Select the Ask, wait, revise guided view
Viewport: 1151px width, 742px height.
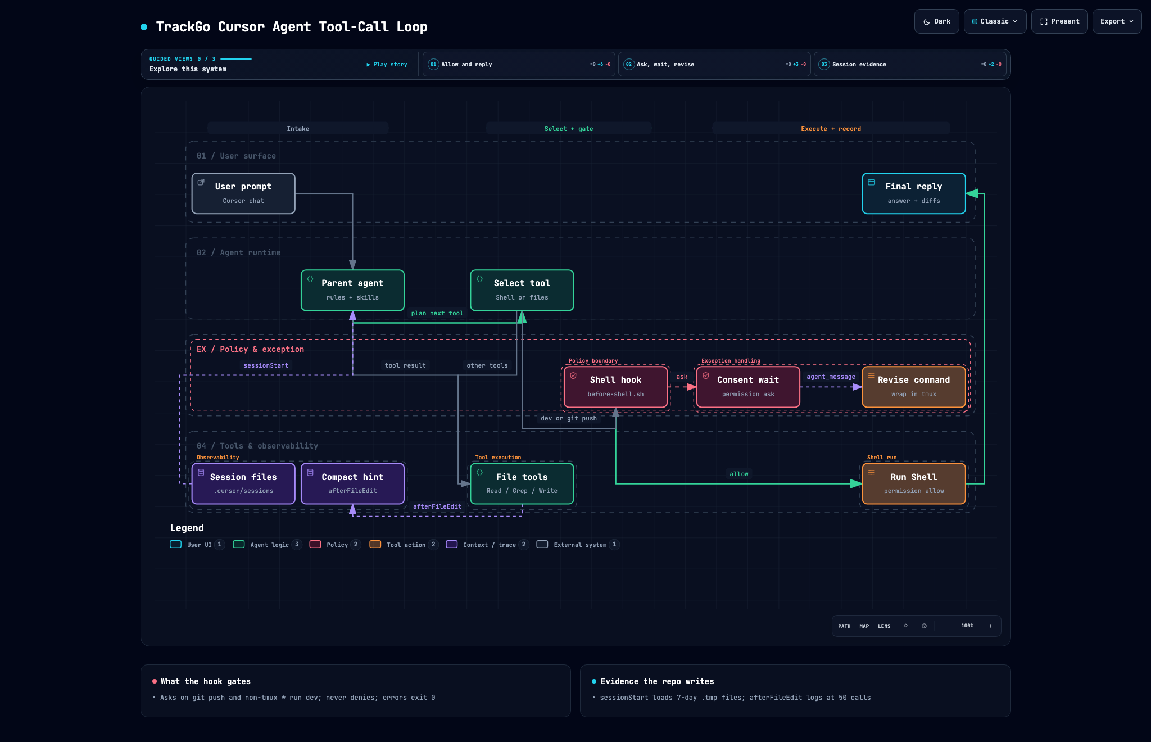click(714, 64)
